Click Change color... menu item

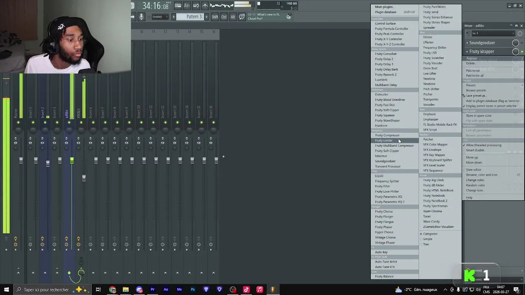[493, 180]
